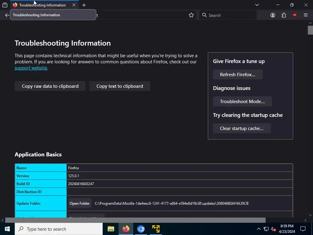Viewport: 313px width, 235px height.
Task: Click the yellow arrows taskbar app icon
Action: (x=156, y=229)
